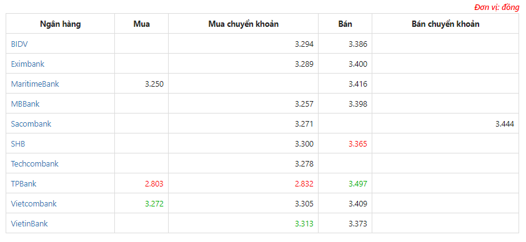Select the Sacombank link
Viewport: 526px width, 242px height.
[31, 124]
